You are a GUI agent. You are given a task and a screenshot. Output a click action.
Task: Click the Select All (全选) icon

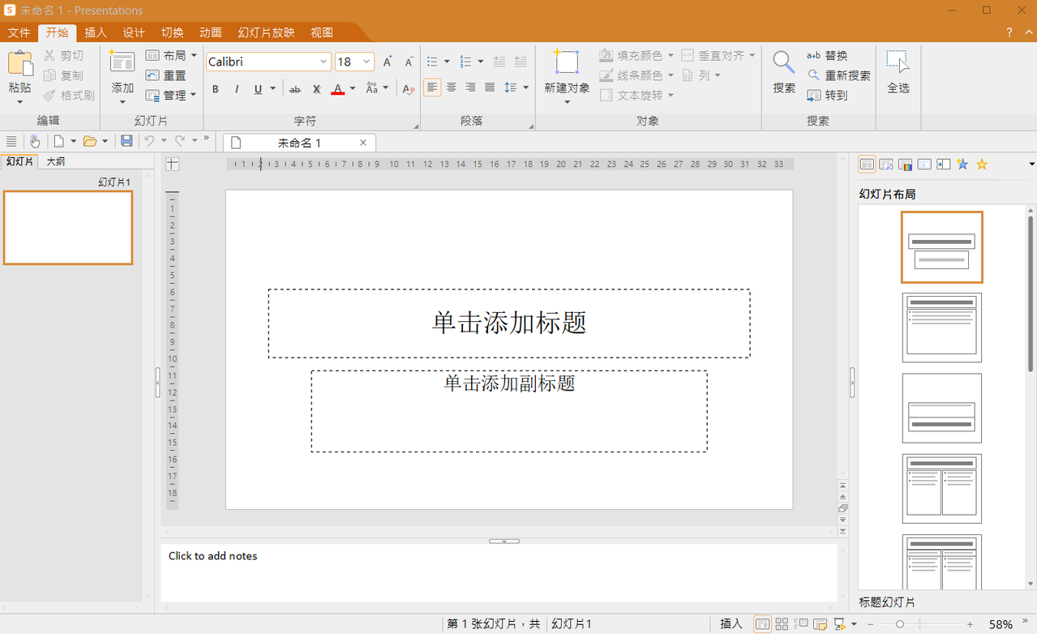tap(898, 62)
